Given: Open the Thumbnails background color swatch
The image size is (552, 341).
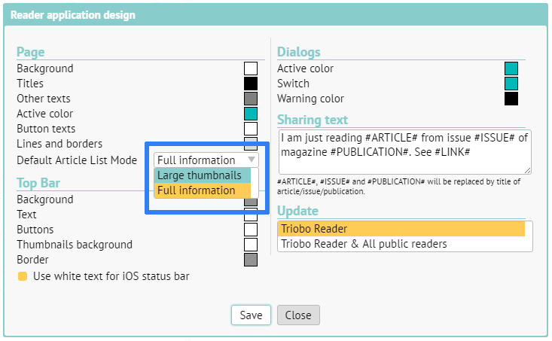Looking at the screenshot, I should [251, 245].
